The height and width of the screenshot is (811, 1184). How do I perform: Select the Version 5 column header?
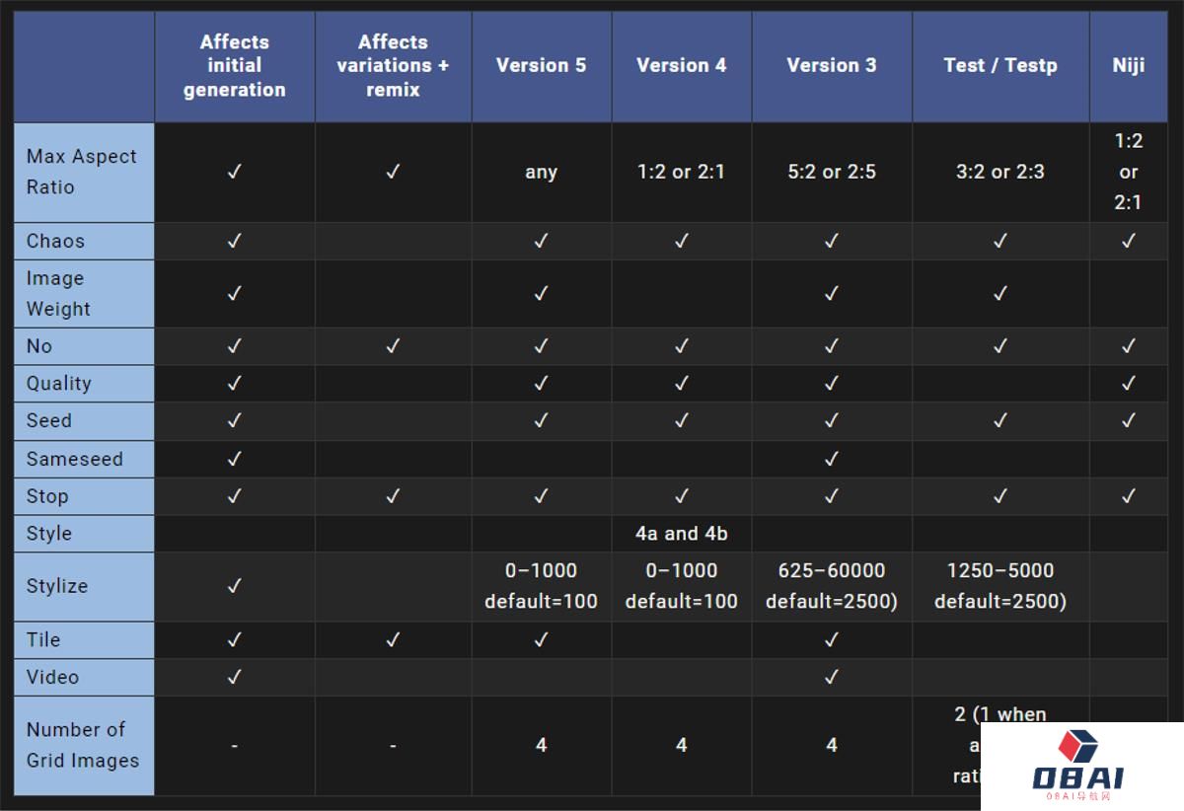pyautogui.click(x=541, y=65)
